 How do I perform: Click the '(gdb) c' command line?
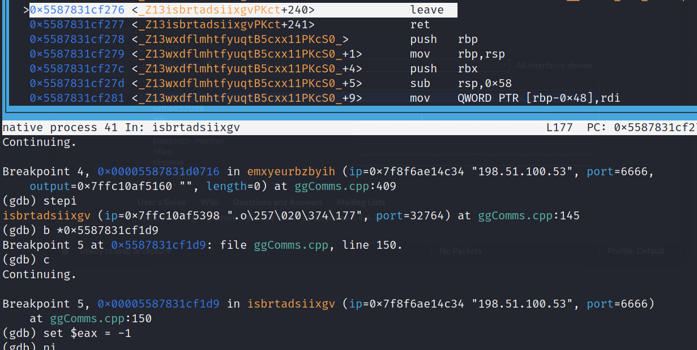tap(26, 260)
